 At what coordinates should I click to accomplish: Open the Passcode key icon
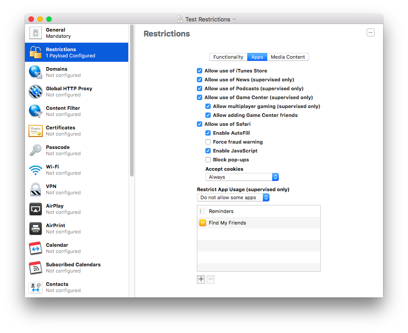click(x=35, y=150)
